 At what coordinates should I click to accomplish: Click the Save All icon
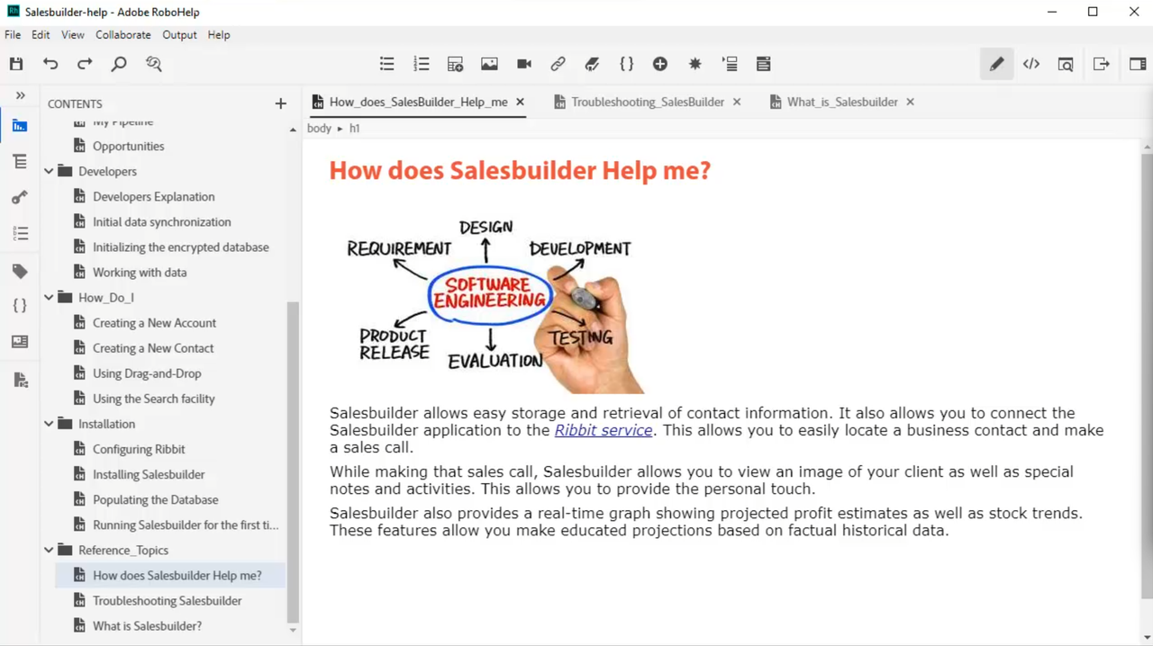click(x=16, y=64)
